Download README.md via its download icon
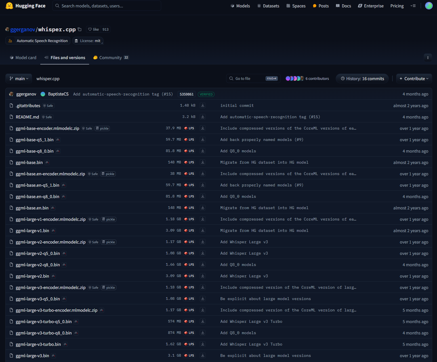This screenshot has width=437, height=362. click(203, 117)
